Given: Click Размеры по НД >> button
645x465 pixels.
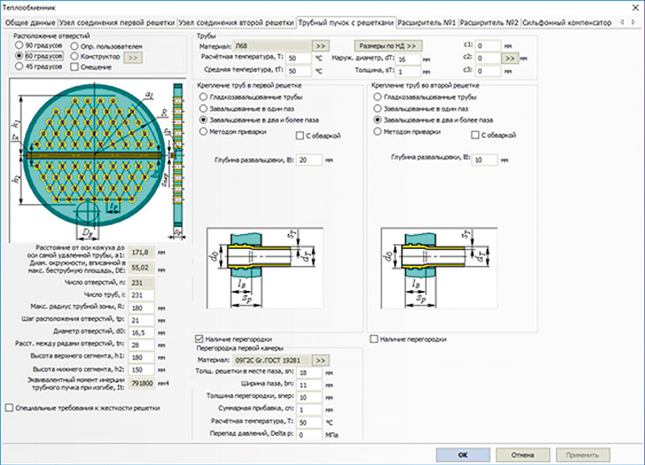Looking at the screenshot, I should 388,46.
